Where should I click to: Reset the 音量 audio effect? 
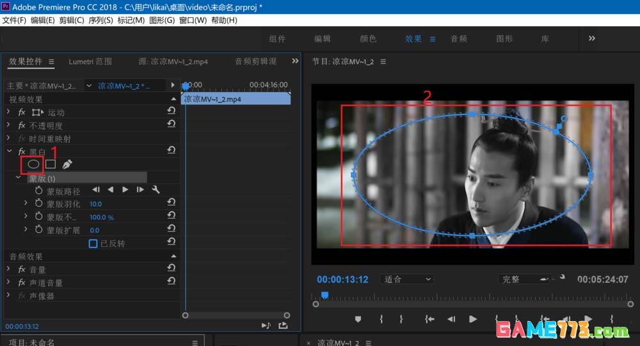[172, 268]
